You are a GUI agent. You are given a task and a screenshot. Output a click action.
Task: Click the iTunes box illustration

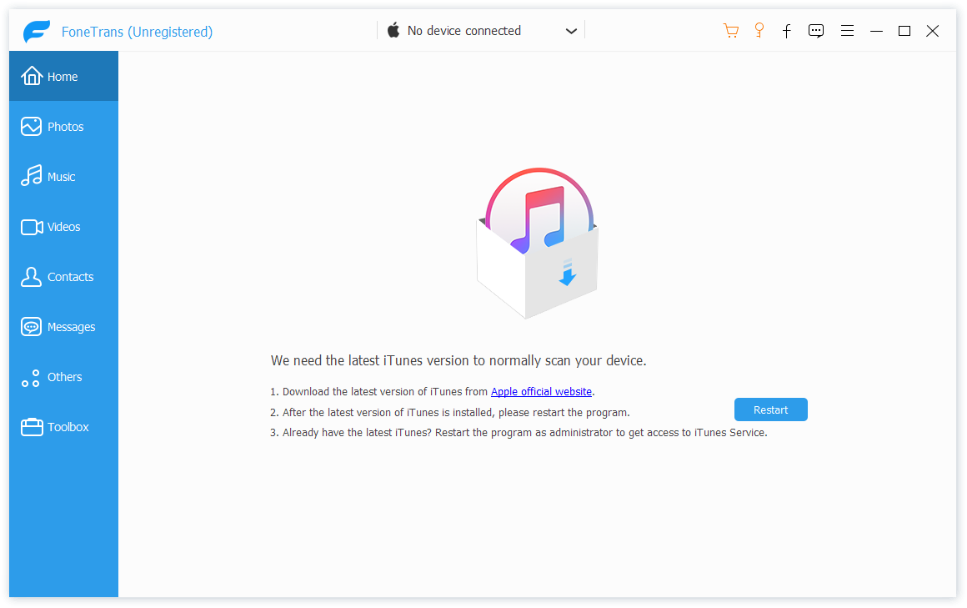click(538, 242)
